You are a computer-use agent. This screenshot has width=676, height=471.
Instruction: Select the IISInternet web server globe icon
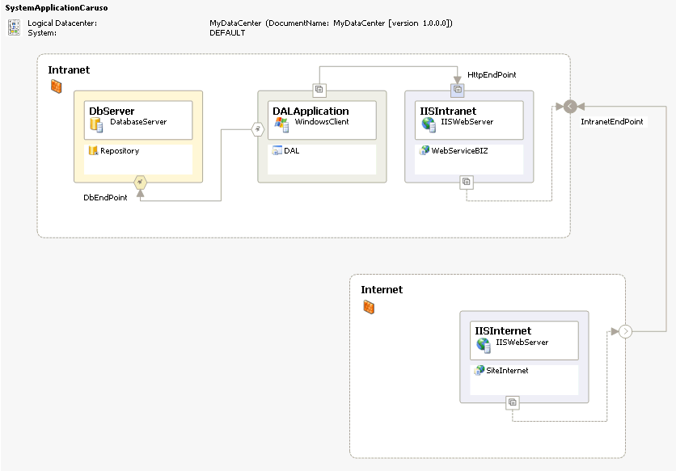pos(484,345)
